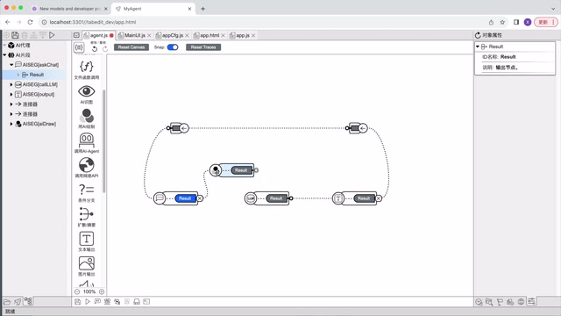Click the undo arrow icon
The image size is (561, 316).
click(95, 49)
